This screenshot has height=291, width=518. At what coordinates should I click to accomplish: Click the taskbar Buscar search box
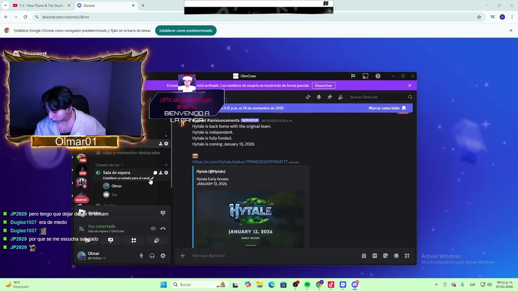199,285
